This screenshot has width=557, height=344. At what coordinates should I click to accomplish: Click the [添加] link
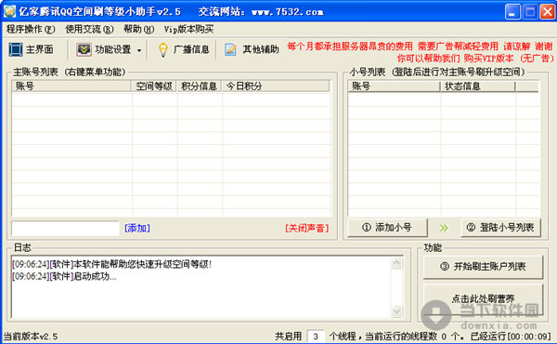(137, 228)
